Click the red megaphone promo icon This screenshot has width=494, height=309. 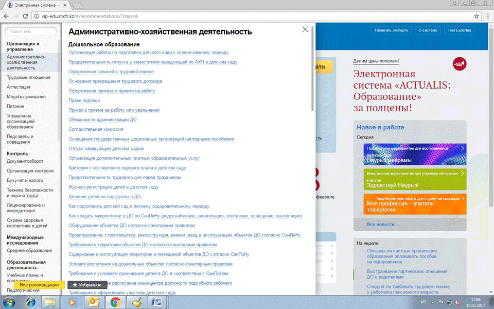tap(459, 64)
